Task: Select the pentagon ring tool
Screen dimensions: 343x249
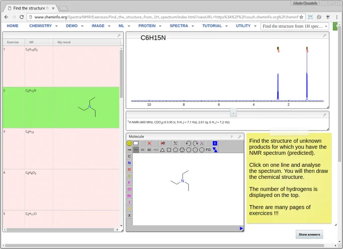Action: point(175,150)
